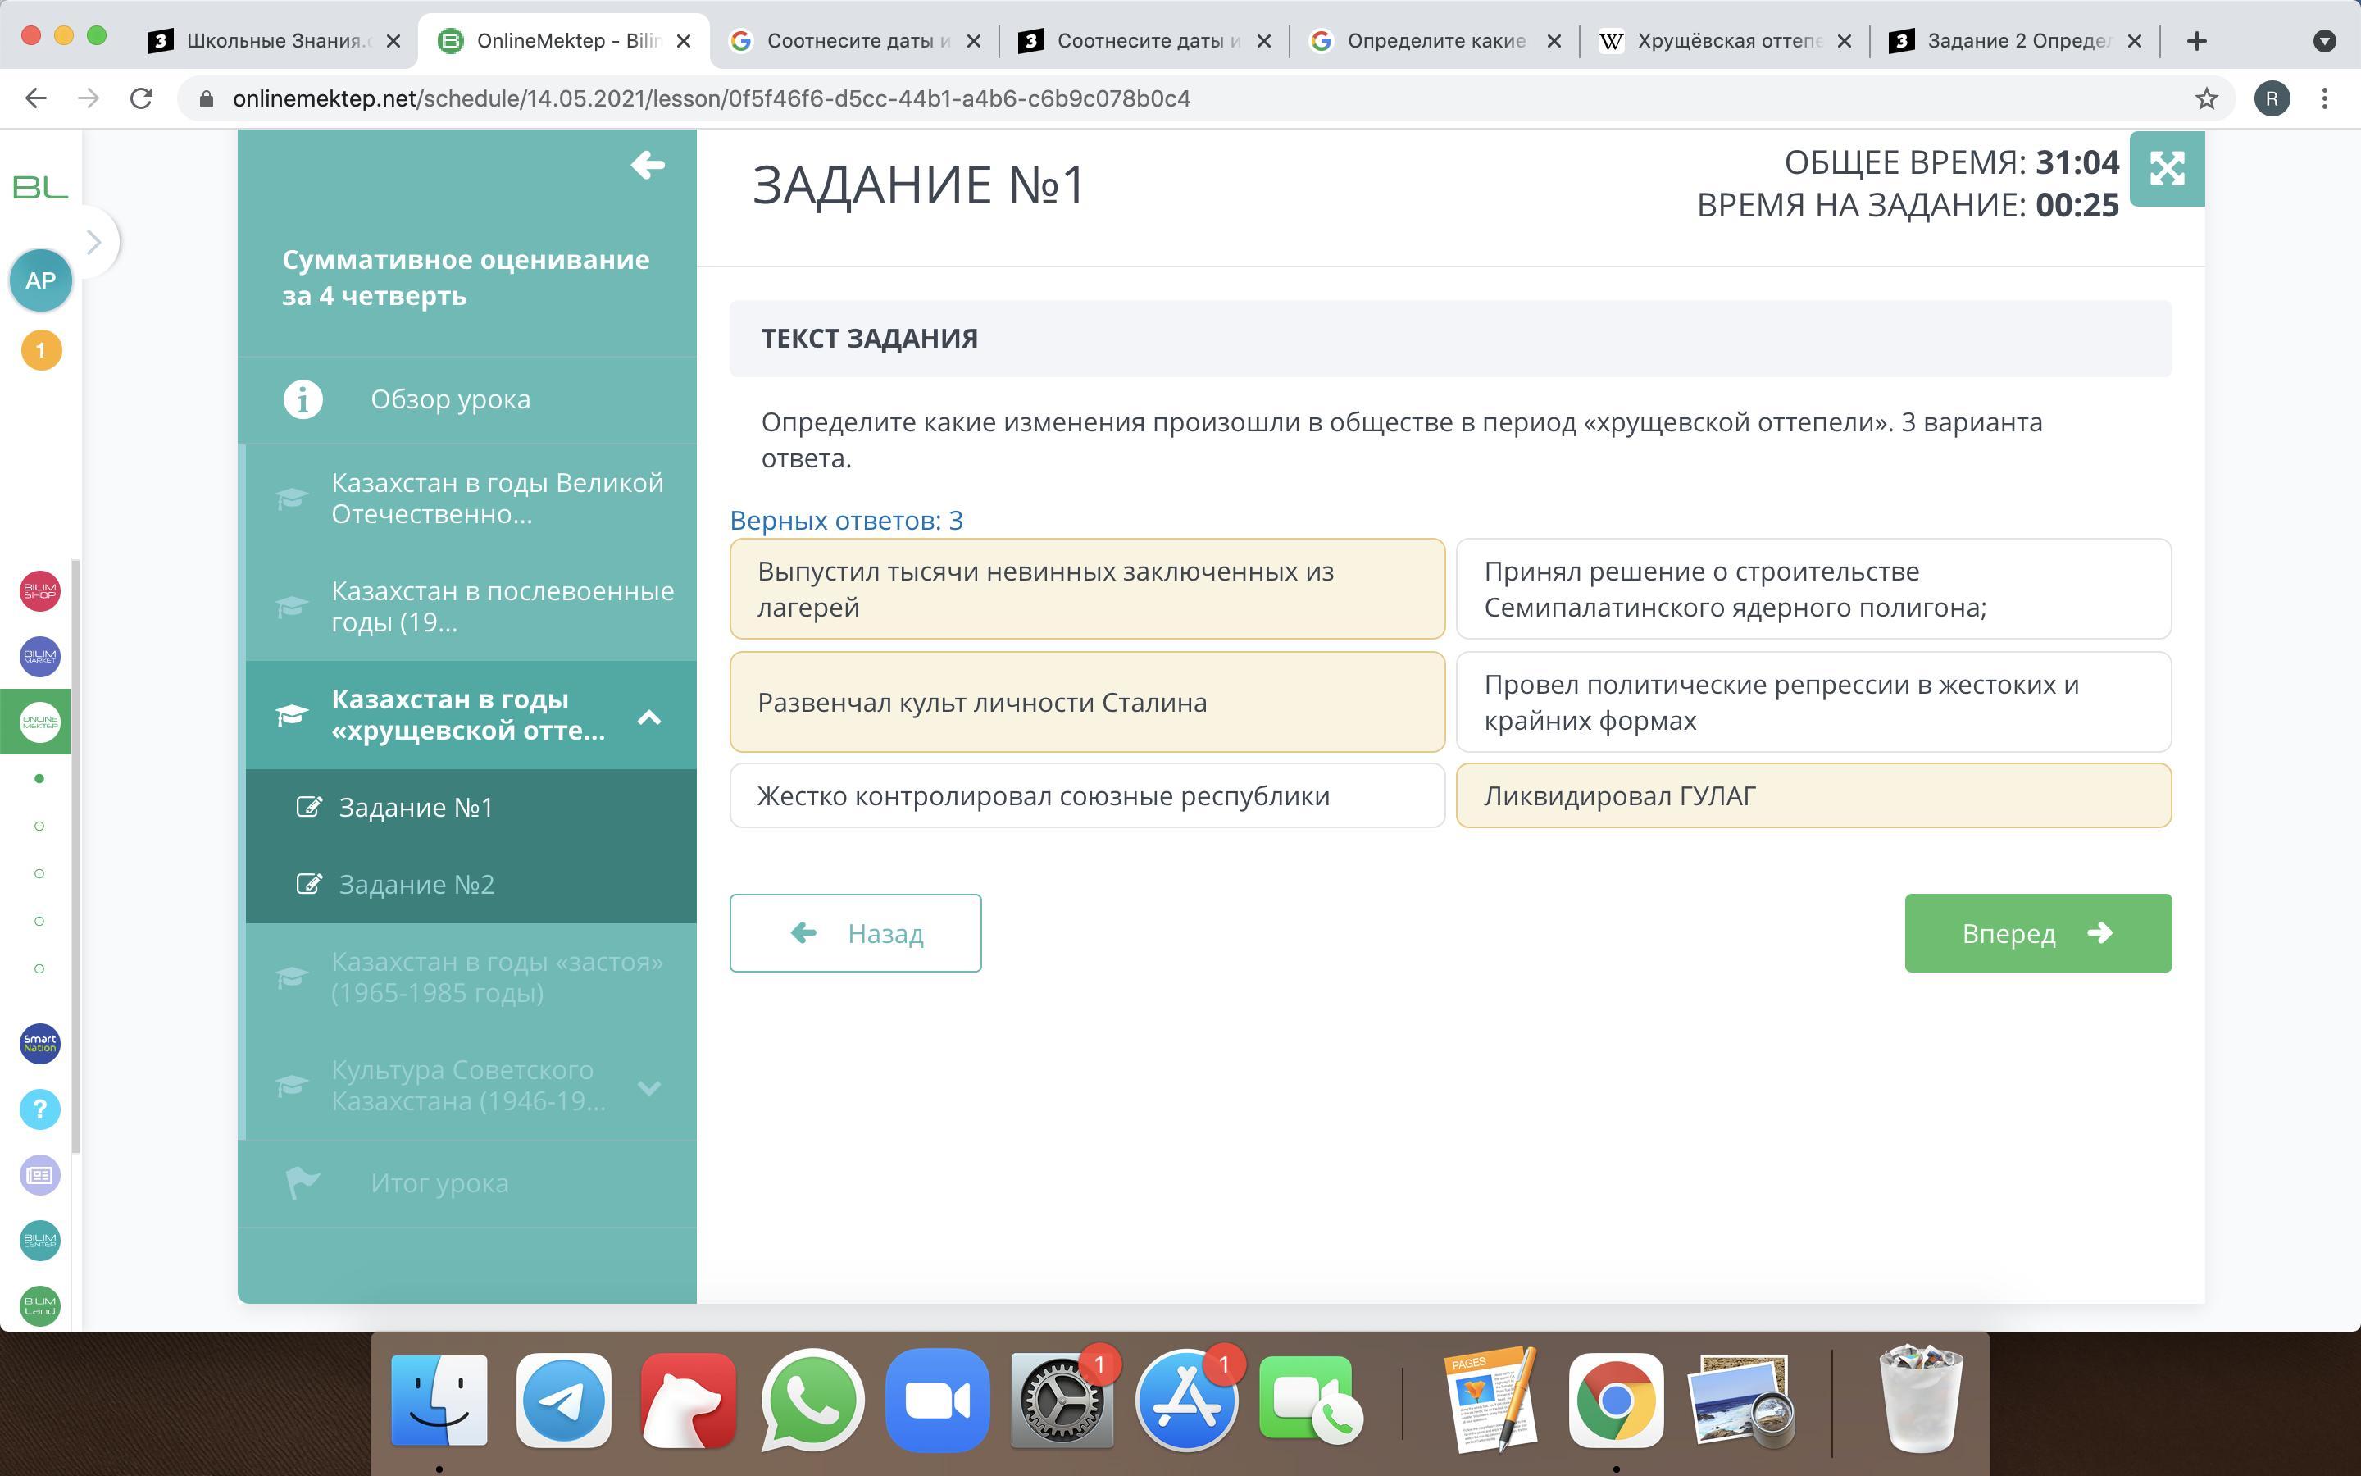Open the Bilim Shop sidebar icon
Image resolution: width=2361 pixels, height=1476 pixels.
(x=40, y=591)
